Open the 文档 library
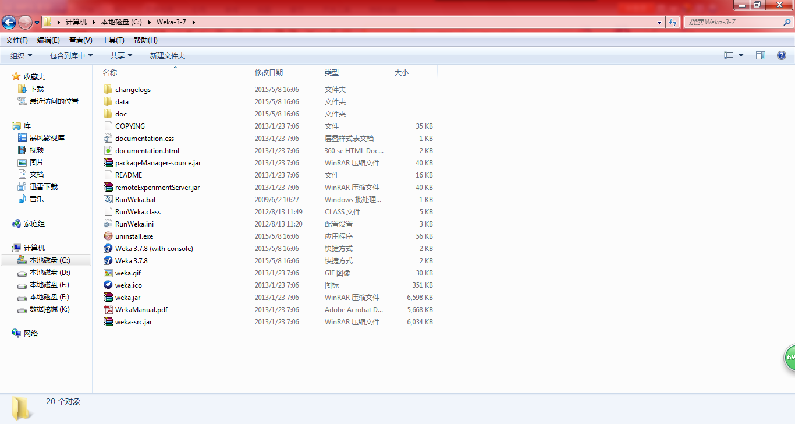 tap(37, 175)
